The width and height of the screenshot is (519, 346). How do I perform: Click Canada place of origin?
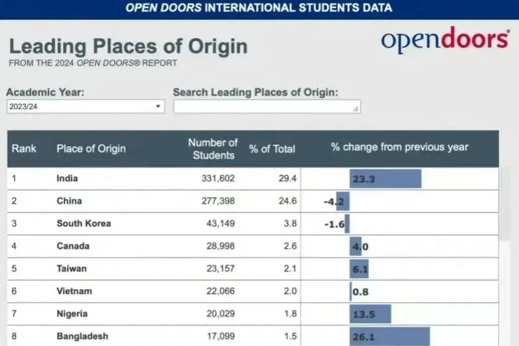click(x=73, y=246)
